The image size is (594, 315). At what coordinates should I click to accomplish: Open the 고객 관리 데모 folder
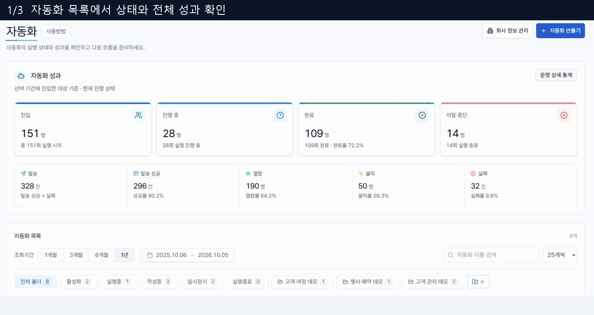point(433,282)
